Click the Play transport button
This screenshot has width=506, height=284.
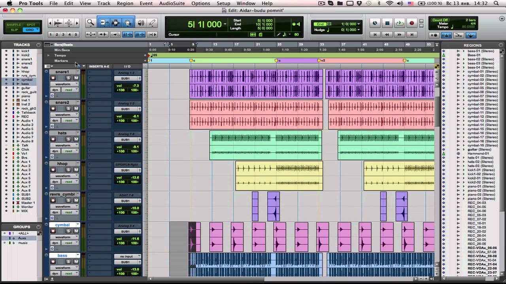pos(399,23)
